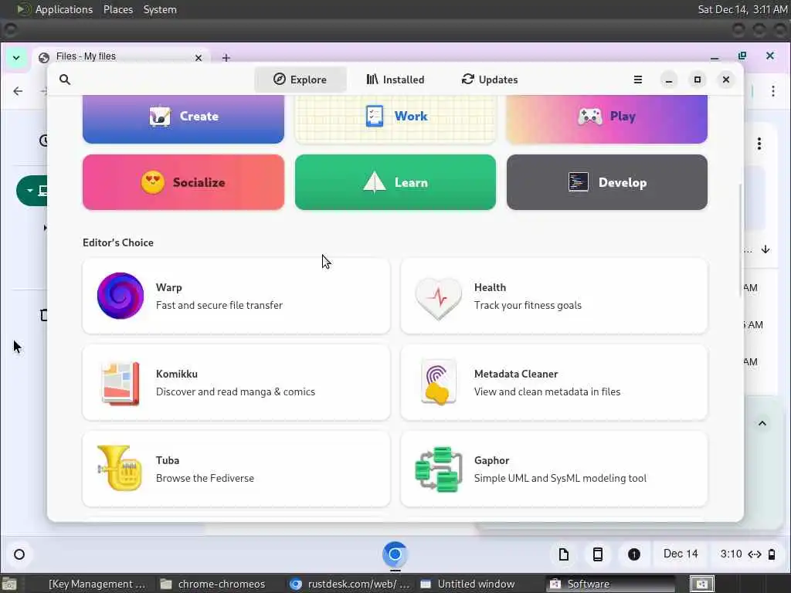Select 'Track your fitness goals' text
This screenshot has width=791, height=593.
pos(528,305)
